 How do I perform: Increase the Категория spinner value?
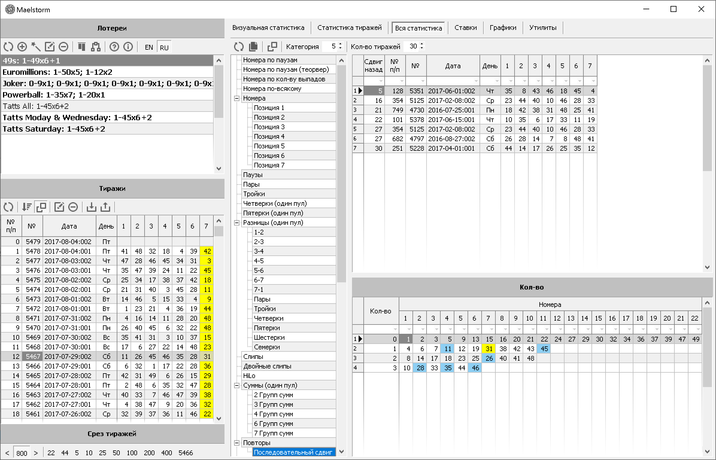click(340, 44)
